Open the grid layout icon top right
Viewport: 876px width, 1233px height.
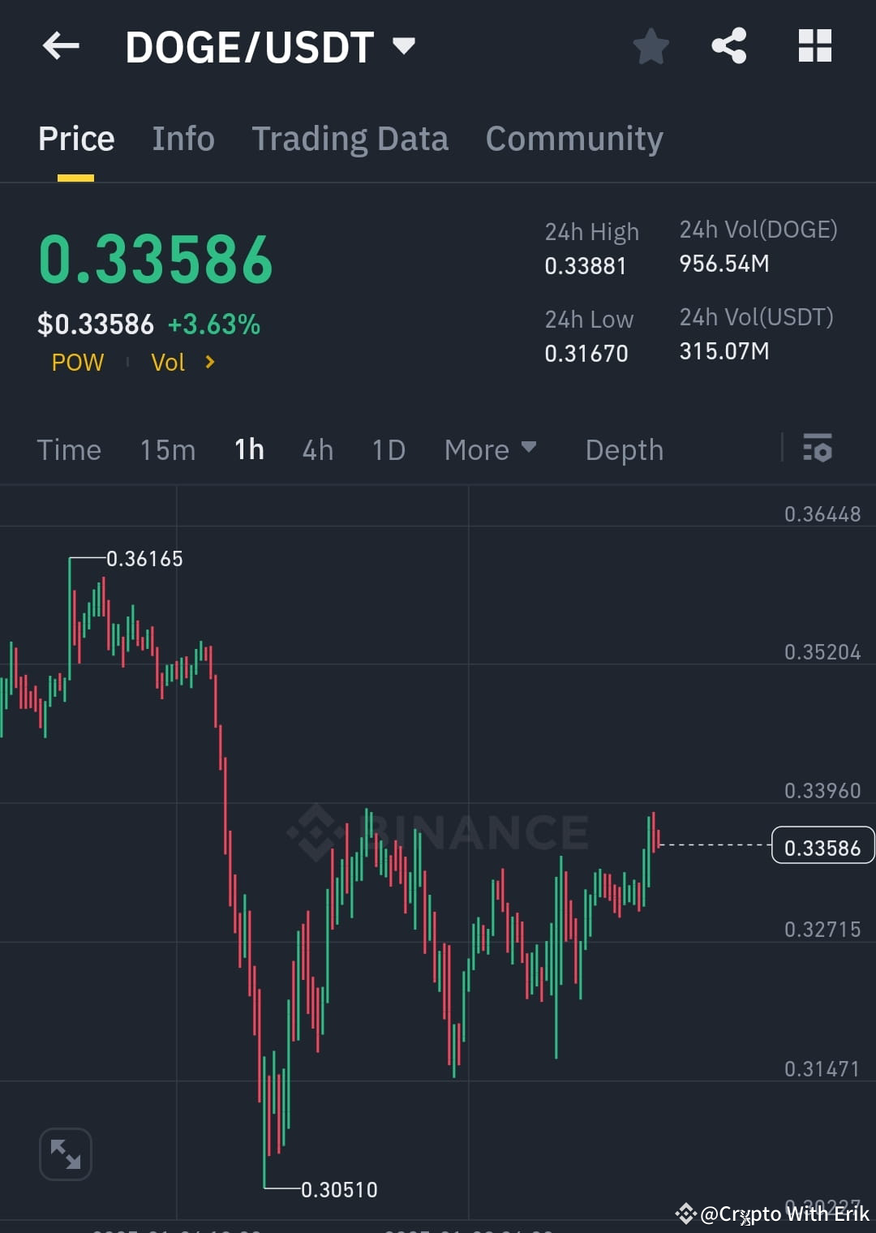pyautogui.click(x=814, y=46)
